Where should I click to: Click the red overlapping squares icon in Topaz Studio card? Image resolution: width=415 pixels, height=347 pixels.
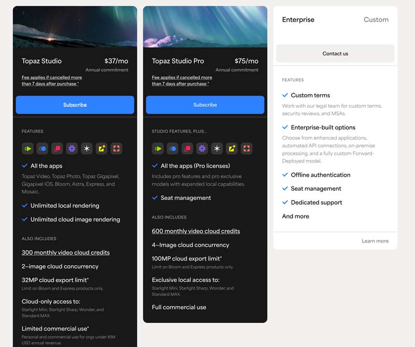pos(57,149)
